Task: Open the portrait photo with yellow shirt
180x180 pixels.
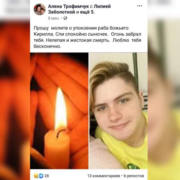Action: pos(118,111)
